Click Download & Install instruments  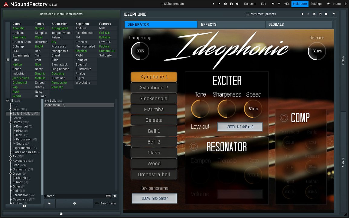tap(61, 14)
